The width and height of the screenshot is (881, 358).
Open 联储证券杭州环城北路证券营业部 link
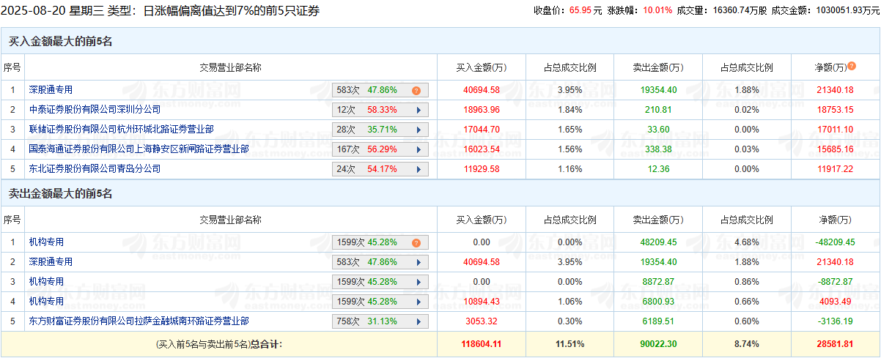click(121, 130)
